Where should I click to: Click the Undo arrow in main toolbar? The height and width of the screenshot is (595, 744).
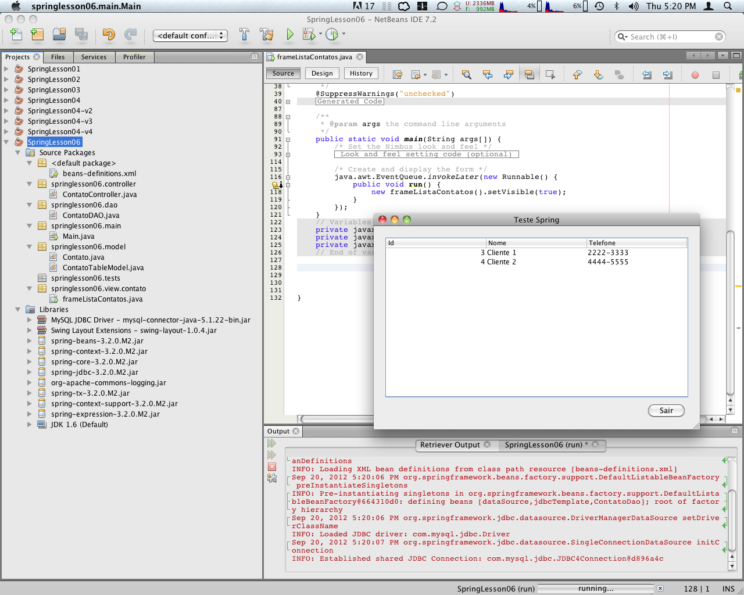point(109,35)
